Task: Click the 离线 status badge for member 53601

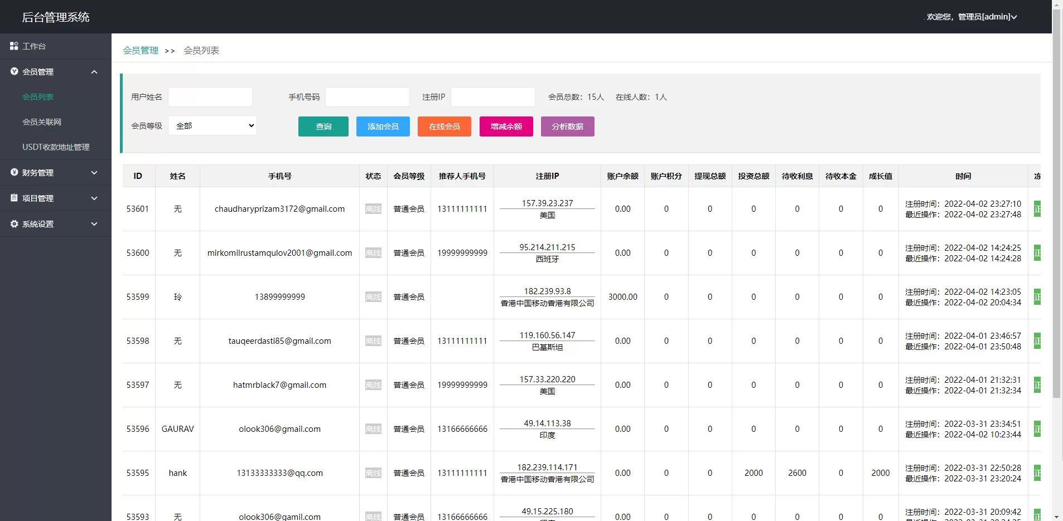Action: pyautogui.click(x=373, y=209)
